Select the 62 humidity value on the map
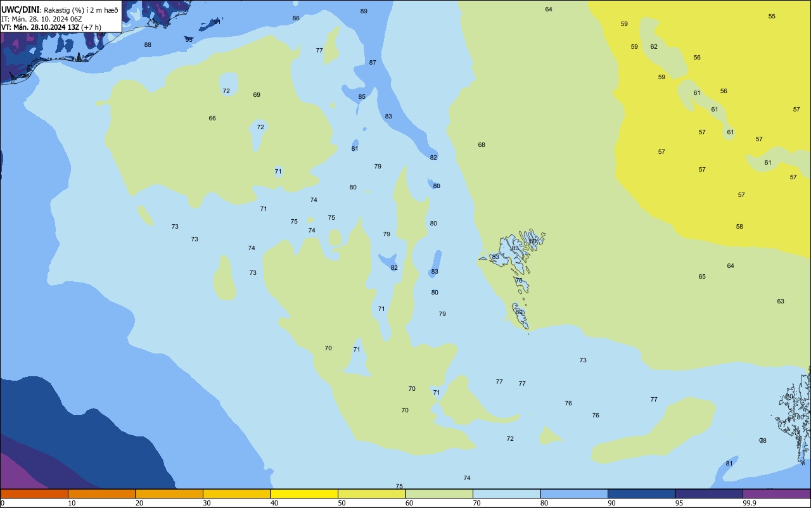 [654, 47]
